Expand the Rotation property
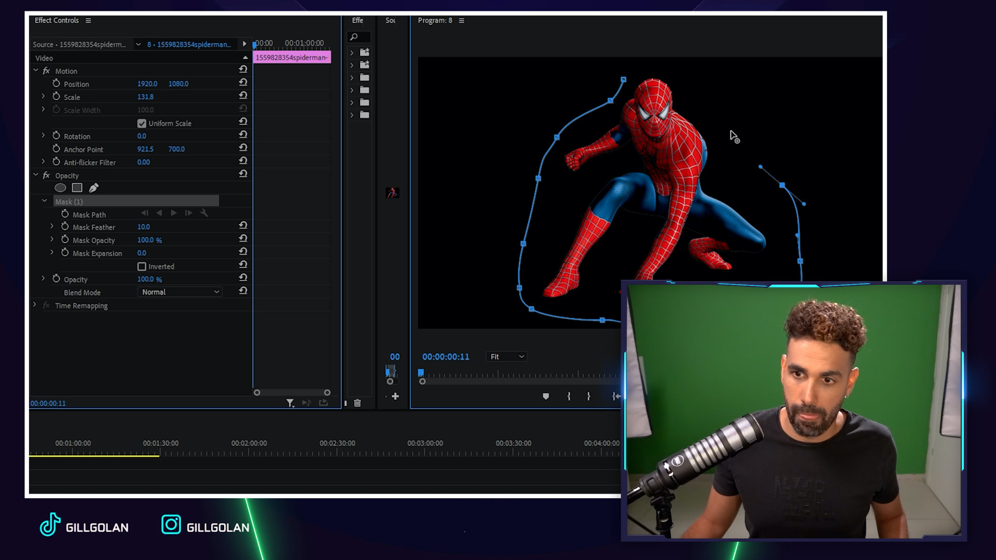This screenshot has width=996, height=560. (43, 136)
